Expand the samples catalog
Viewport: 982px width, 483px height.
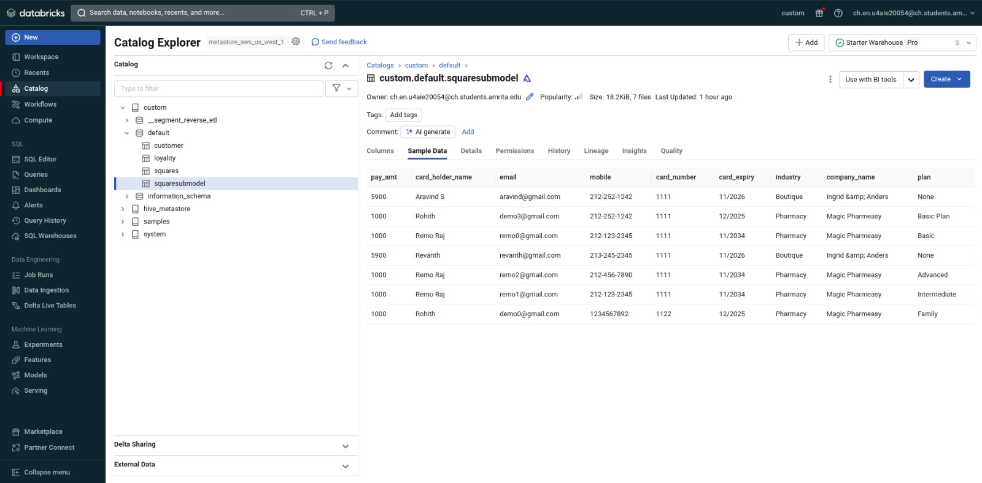[123, 222]
